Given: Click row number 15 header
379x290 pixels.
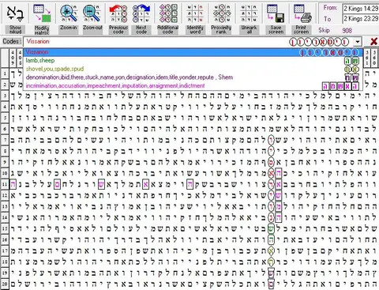Looking at the screenshot, I should pyautogui.click(x=5, y=228).
